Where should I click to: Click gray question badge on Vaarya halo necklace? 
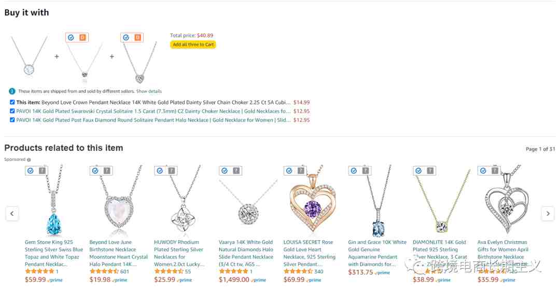pyautogui.click(x=236, y=171)
